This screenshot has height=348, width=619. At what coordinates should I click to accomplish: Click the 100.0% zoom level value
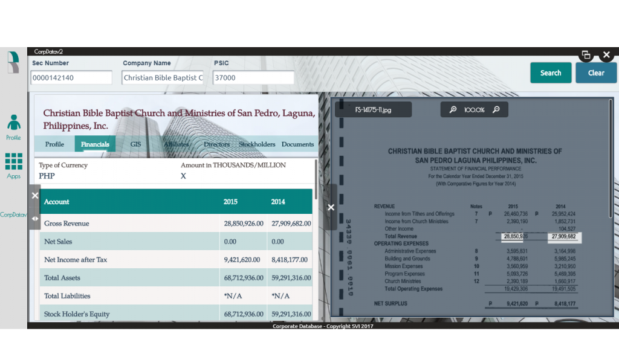[474, 110]
